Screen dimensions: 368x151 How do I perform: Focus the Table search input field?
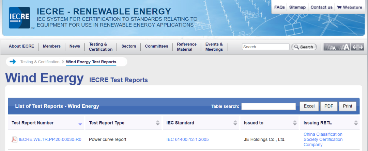point(269,106)
